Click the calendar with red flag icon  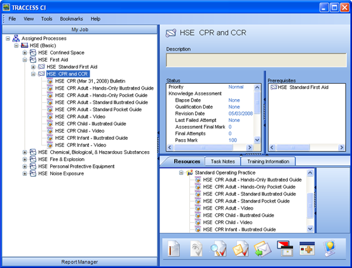(x=285, y=248)
